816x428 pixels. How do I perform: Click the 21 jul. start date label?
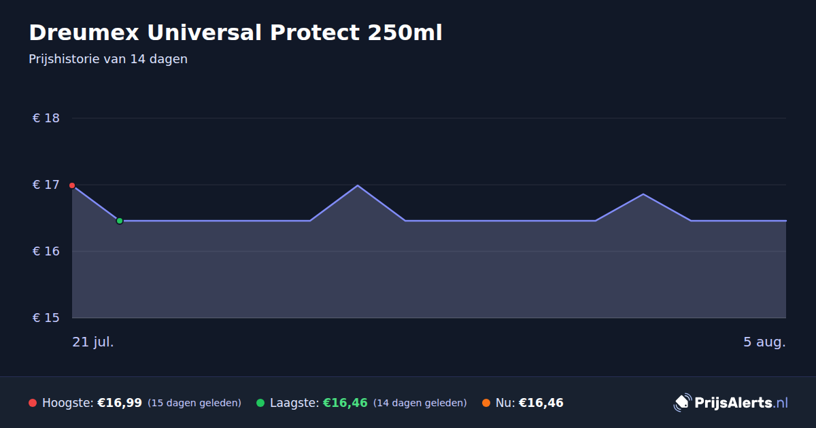[x=93, y=342]
